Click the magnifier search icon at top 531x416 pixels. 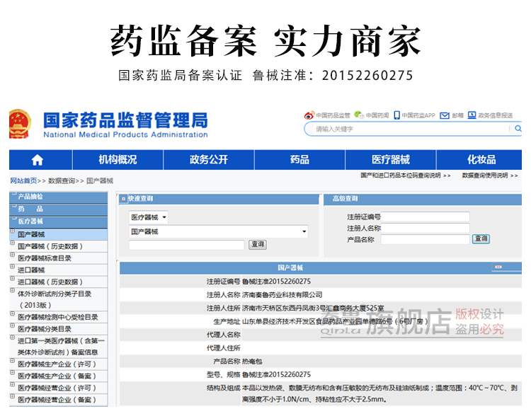point(518,129)
